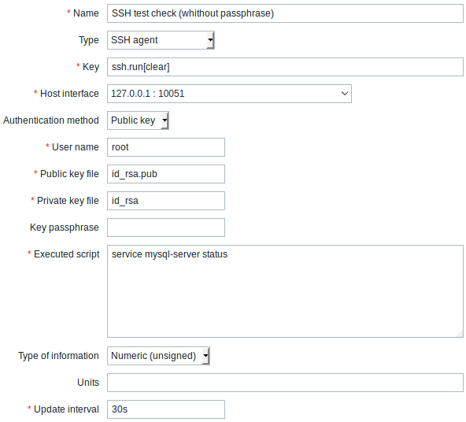Select the Private key file field
This screenshot has width=466, height=422.
pyautogui.click(x=166, y=201)
